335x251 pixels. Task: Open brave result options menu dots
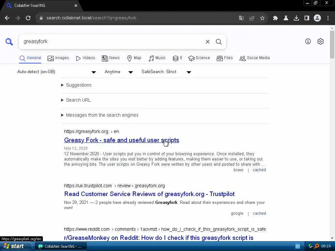tap(248, 171)
